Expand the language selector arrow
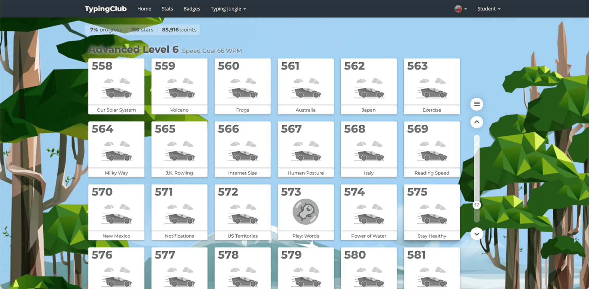The width and height of the screenshot is (589, 289). [466, 9]
